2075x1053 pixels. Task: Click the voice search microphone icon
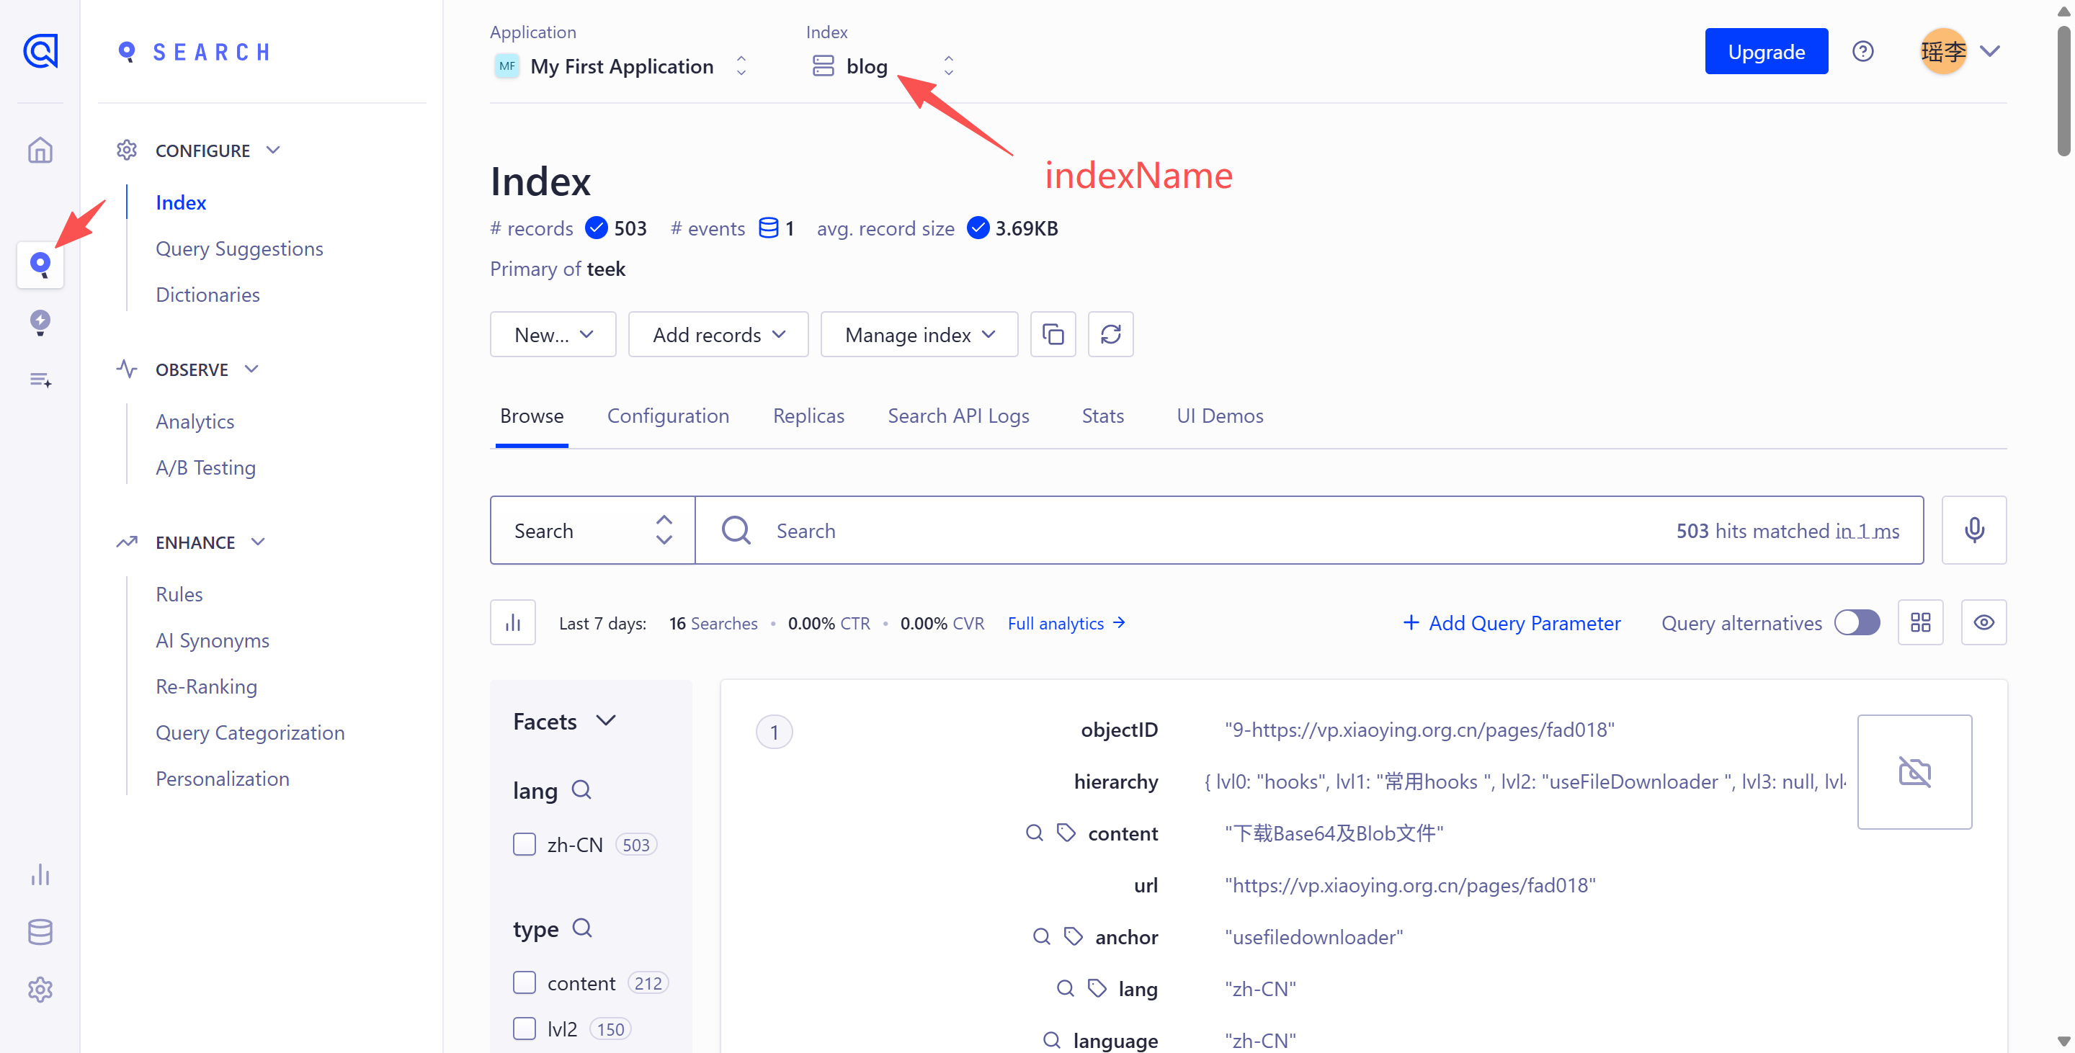[x=1973, y=529]
